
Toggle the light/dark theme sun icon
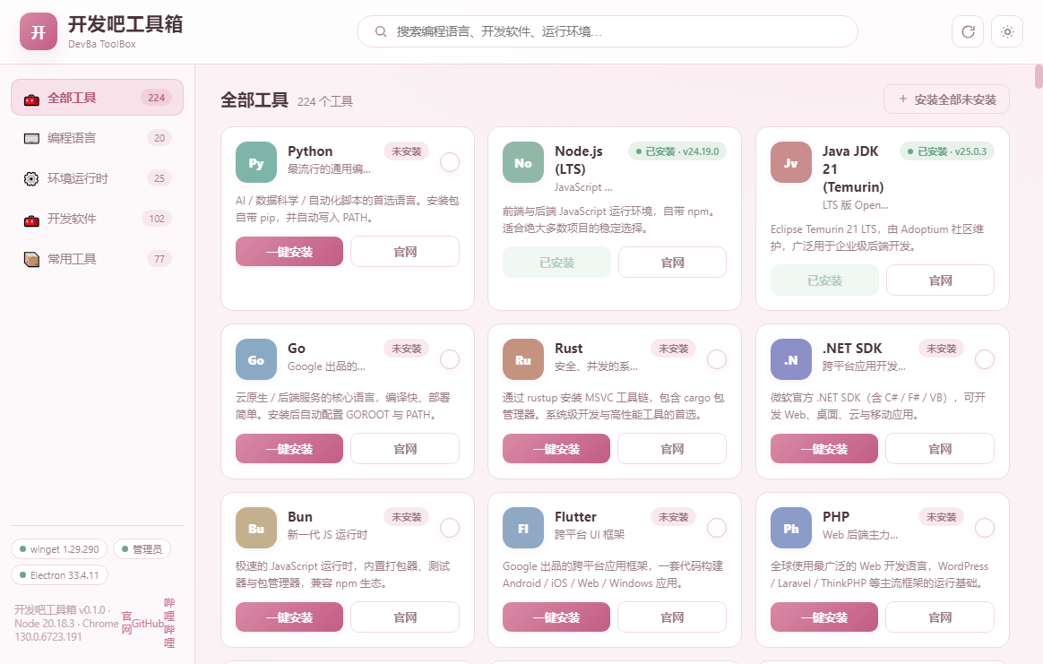pos(1007,31)
